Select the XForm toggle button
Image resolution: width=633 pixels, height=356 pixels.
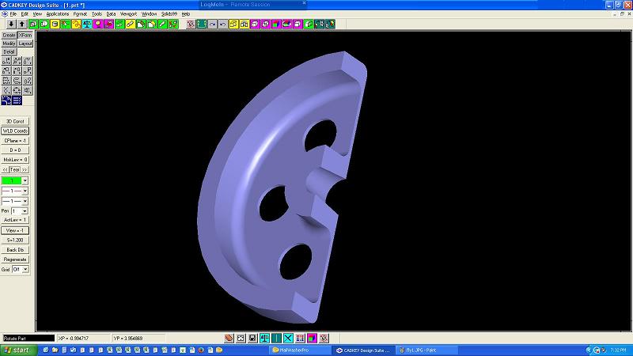click(x=25, y=36)
